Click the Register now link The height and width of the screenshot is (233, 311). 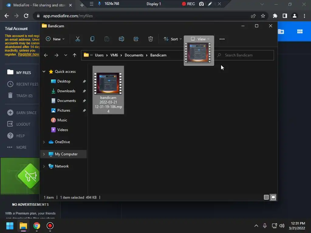click(x=29, y=54)
